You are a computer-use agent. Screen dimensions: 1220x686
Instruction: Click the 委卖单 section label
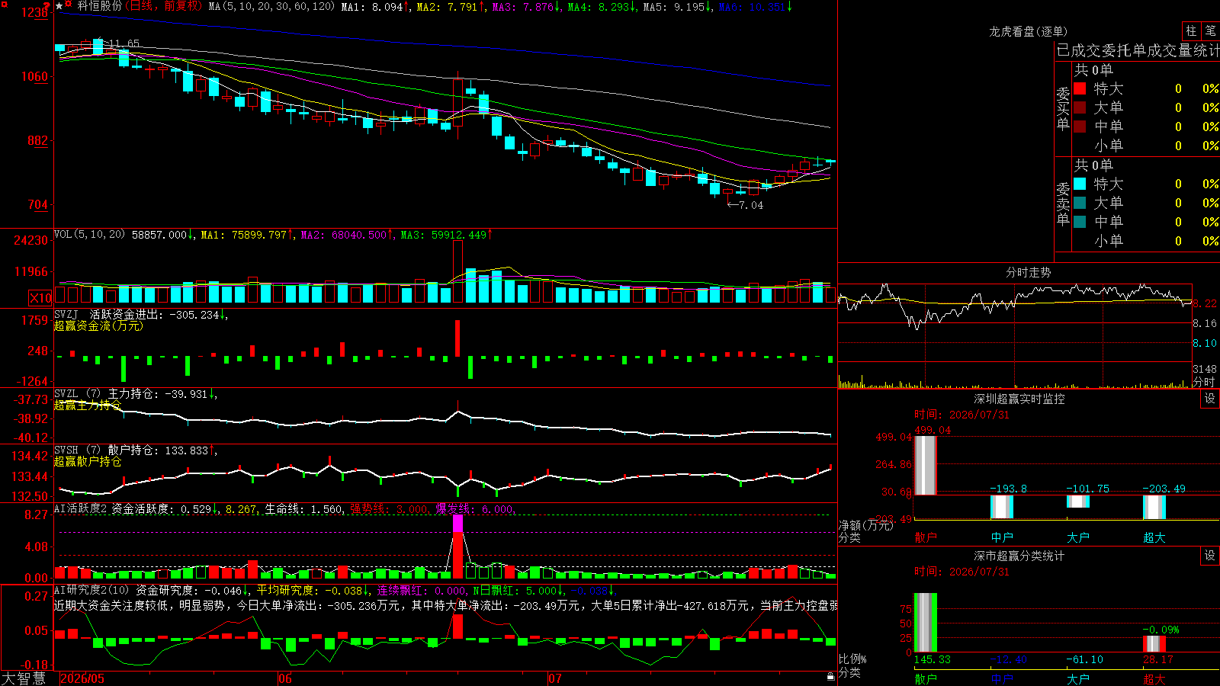click(x=1063, y=204)
